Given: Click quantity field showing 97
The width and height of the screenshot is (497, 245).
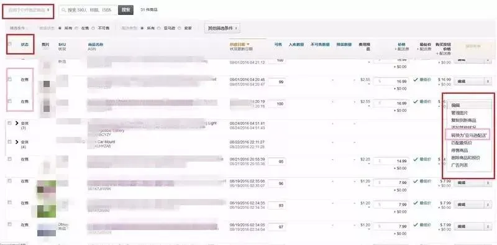Looking at the screenshot, I should coord(276,227).
